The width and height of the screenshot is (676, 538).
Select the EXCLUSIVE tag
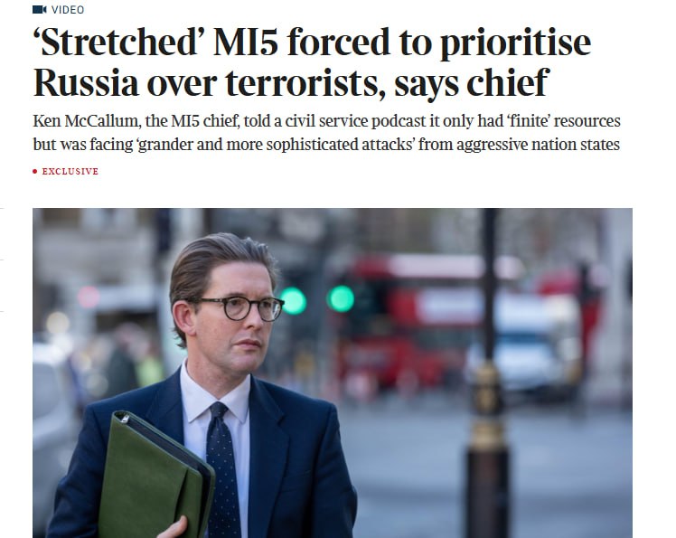tap(70, 171)
